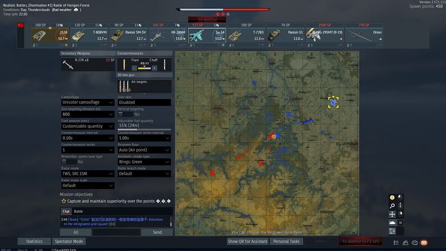The width and height of the screenshot is (446, 251).
Task: Select the T-80BVM tank card
Action: (x=89, y=35)
